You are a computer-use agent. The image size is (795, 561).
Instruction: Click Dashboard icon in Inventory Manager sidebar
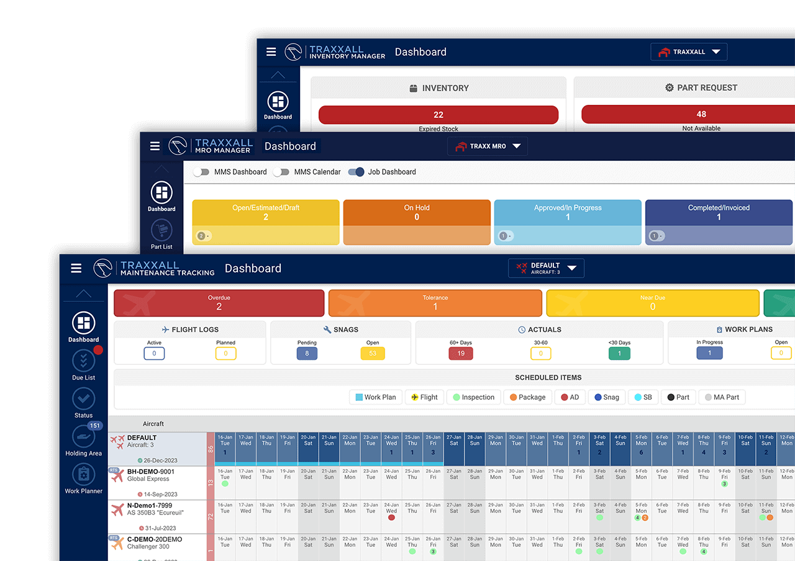click(278, 102)
